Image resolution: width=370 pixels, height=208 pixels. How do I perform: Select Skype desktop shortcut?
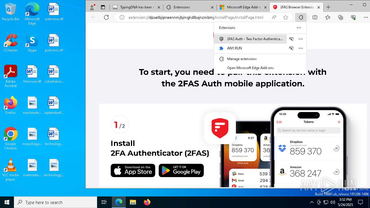click(x=32, y=43)
